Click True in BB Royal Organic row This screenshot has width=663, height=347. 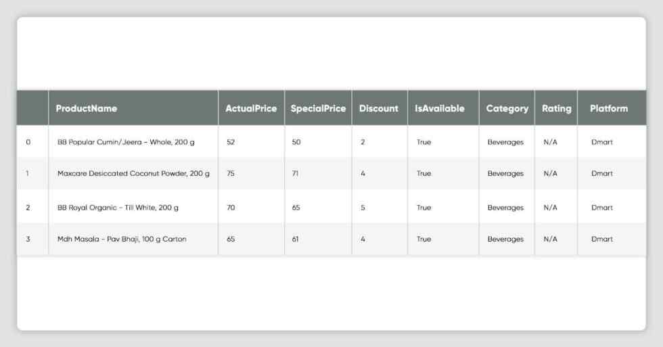[x=424, y=208]
